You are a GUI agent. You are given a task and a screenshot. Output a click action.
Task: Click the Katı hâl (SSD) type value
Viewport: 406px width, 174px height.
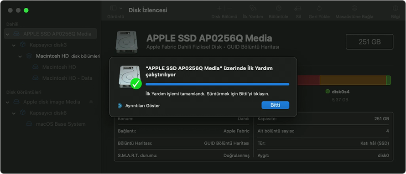pyautogui.click(x=375, y=143)
